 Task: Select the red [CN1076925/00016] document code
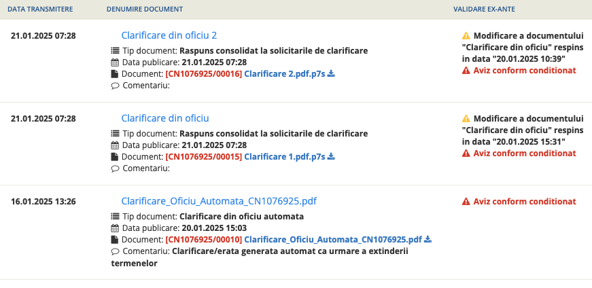(x=203, y=74)
